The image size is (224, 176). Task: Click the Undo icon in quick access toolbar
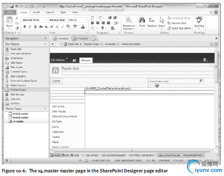[17, 6]
